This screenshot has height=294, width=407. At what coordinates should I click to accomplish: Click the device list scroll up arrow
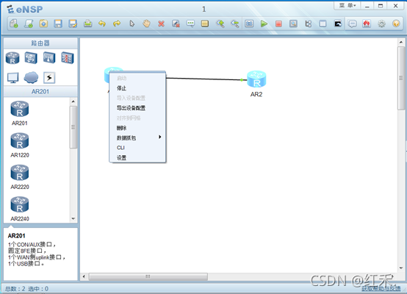coord(73,101)
